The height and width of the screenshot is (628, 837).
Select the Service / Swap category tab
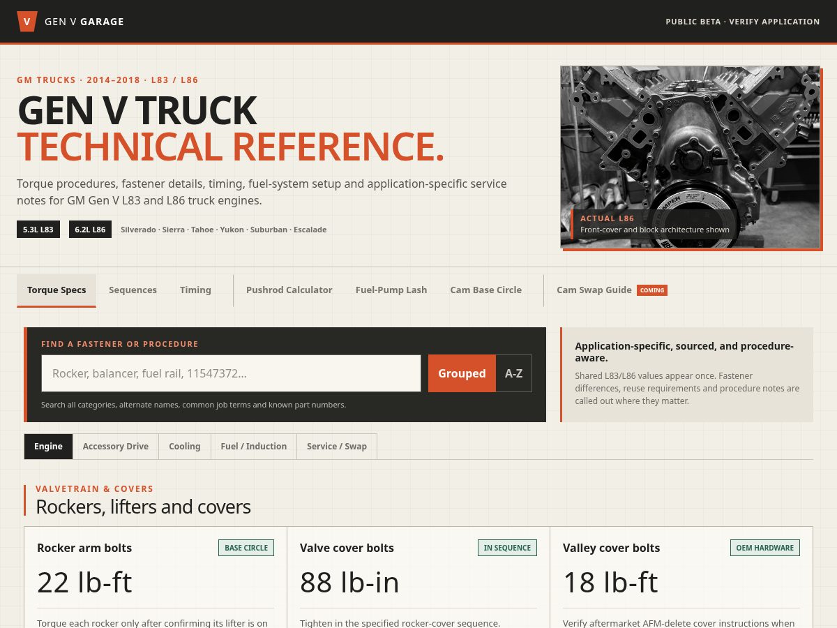point(337,447)
